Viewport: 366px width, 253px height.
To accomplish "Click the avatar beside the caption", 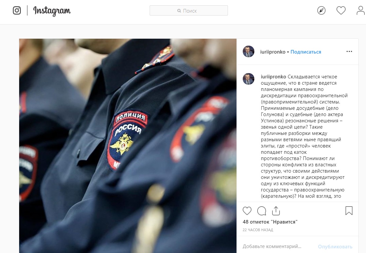I will [x=249, y=79].
